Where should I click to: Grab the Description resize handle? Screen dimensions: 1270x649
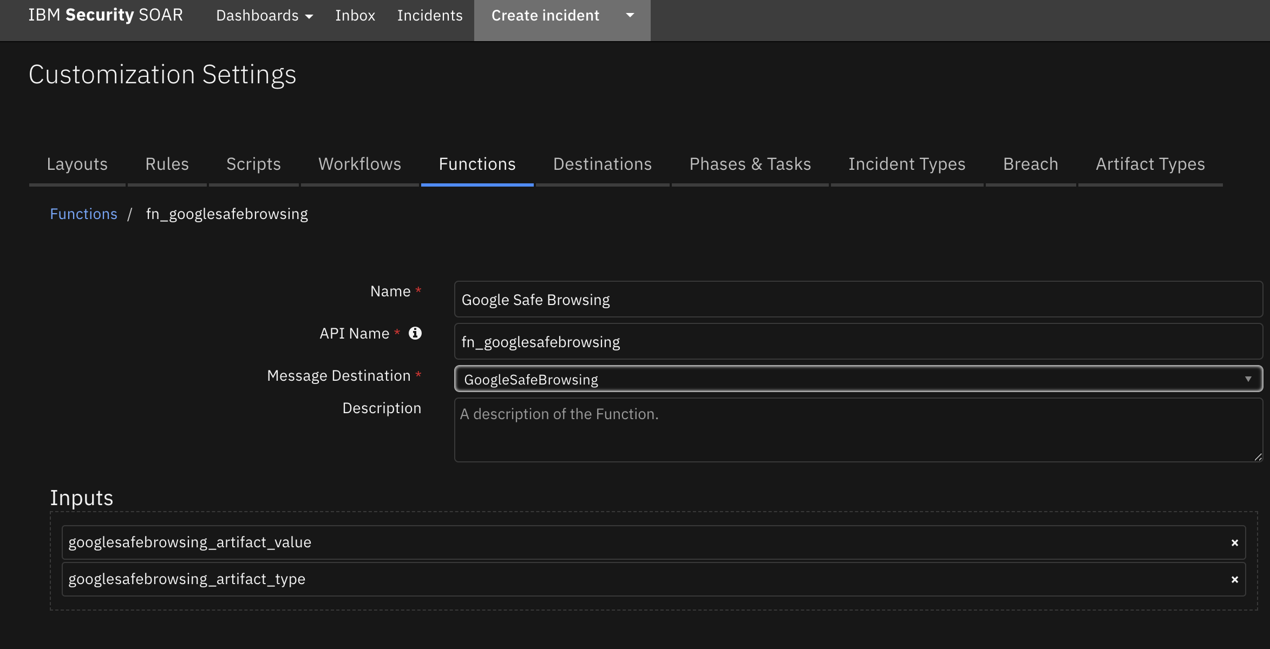tap(1258, 457)
